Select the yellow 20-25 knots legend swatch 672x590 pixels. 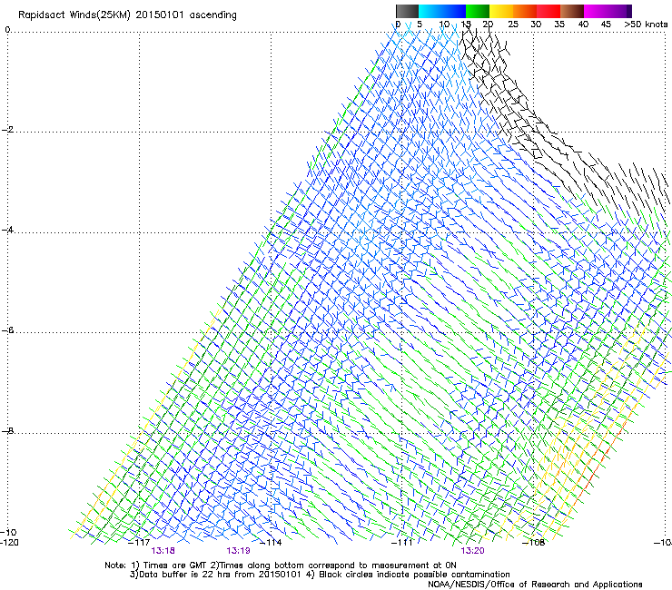501,11
